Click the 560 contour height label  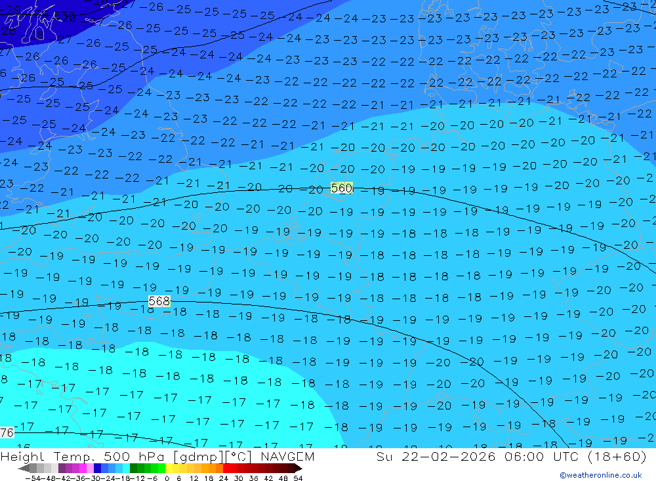[341, 188]
